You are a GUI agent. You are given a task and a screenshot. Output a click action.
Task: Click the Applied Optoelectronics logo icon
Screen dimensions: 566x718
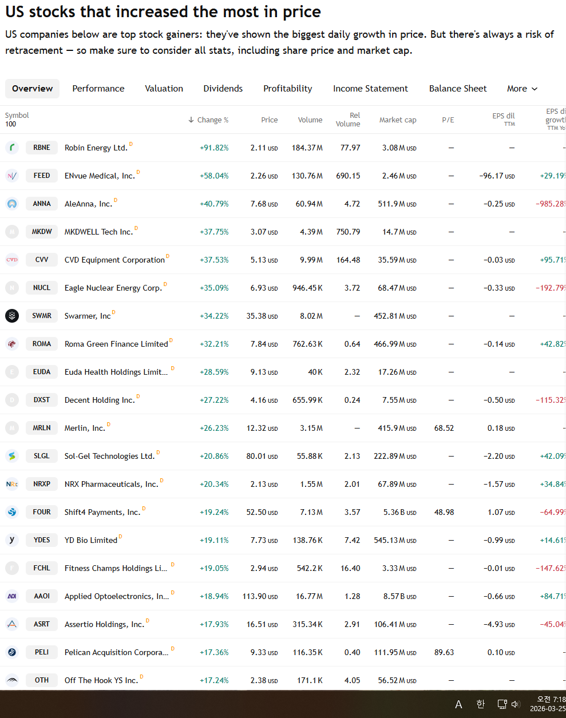point(12,596)
